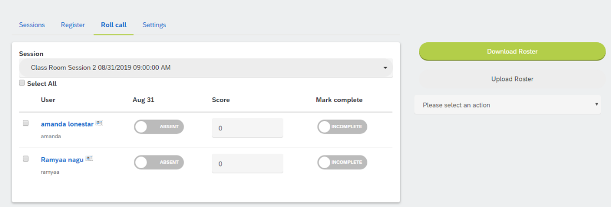The width and height of the screenshot is (611, 207).
Task: Select the Roll call tab
Action: click(x=113, y=25)
